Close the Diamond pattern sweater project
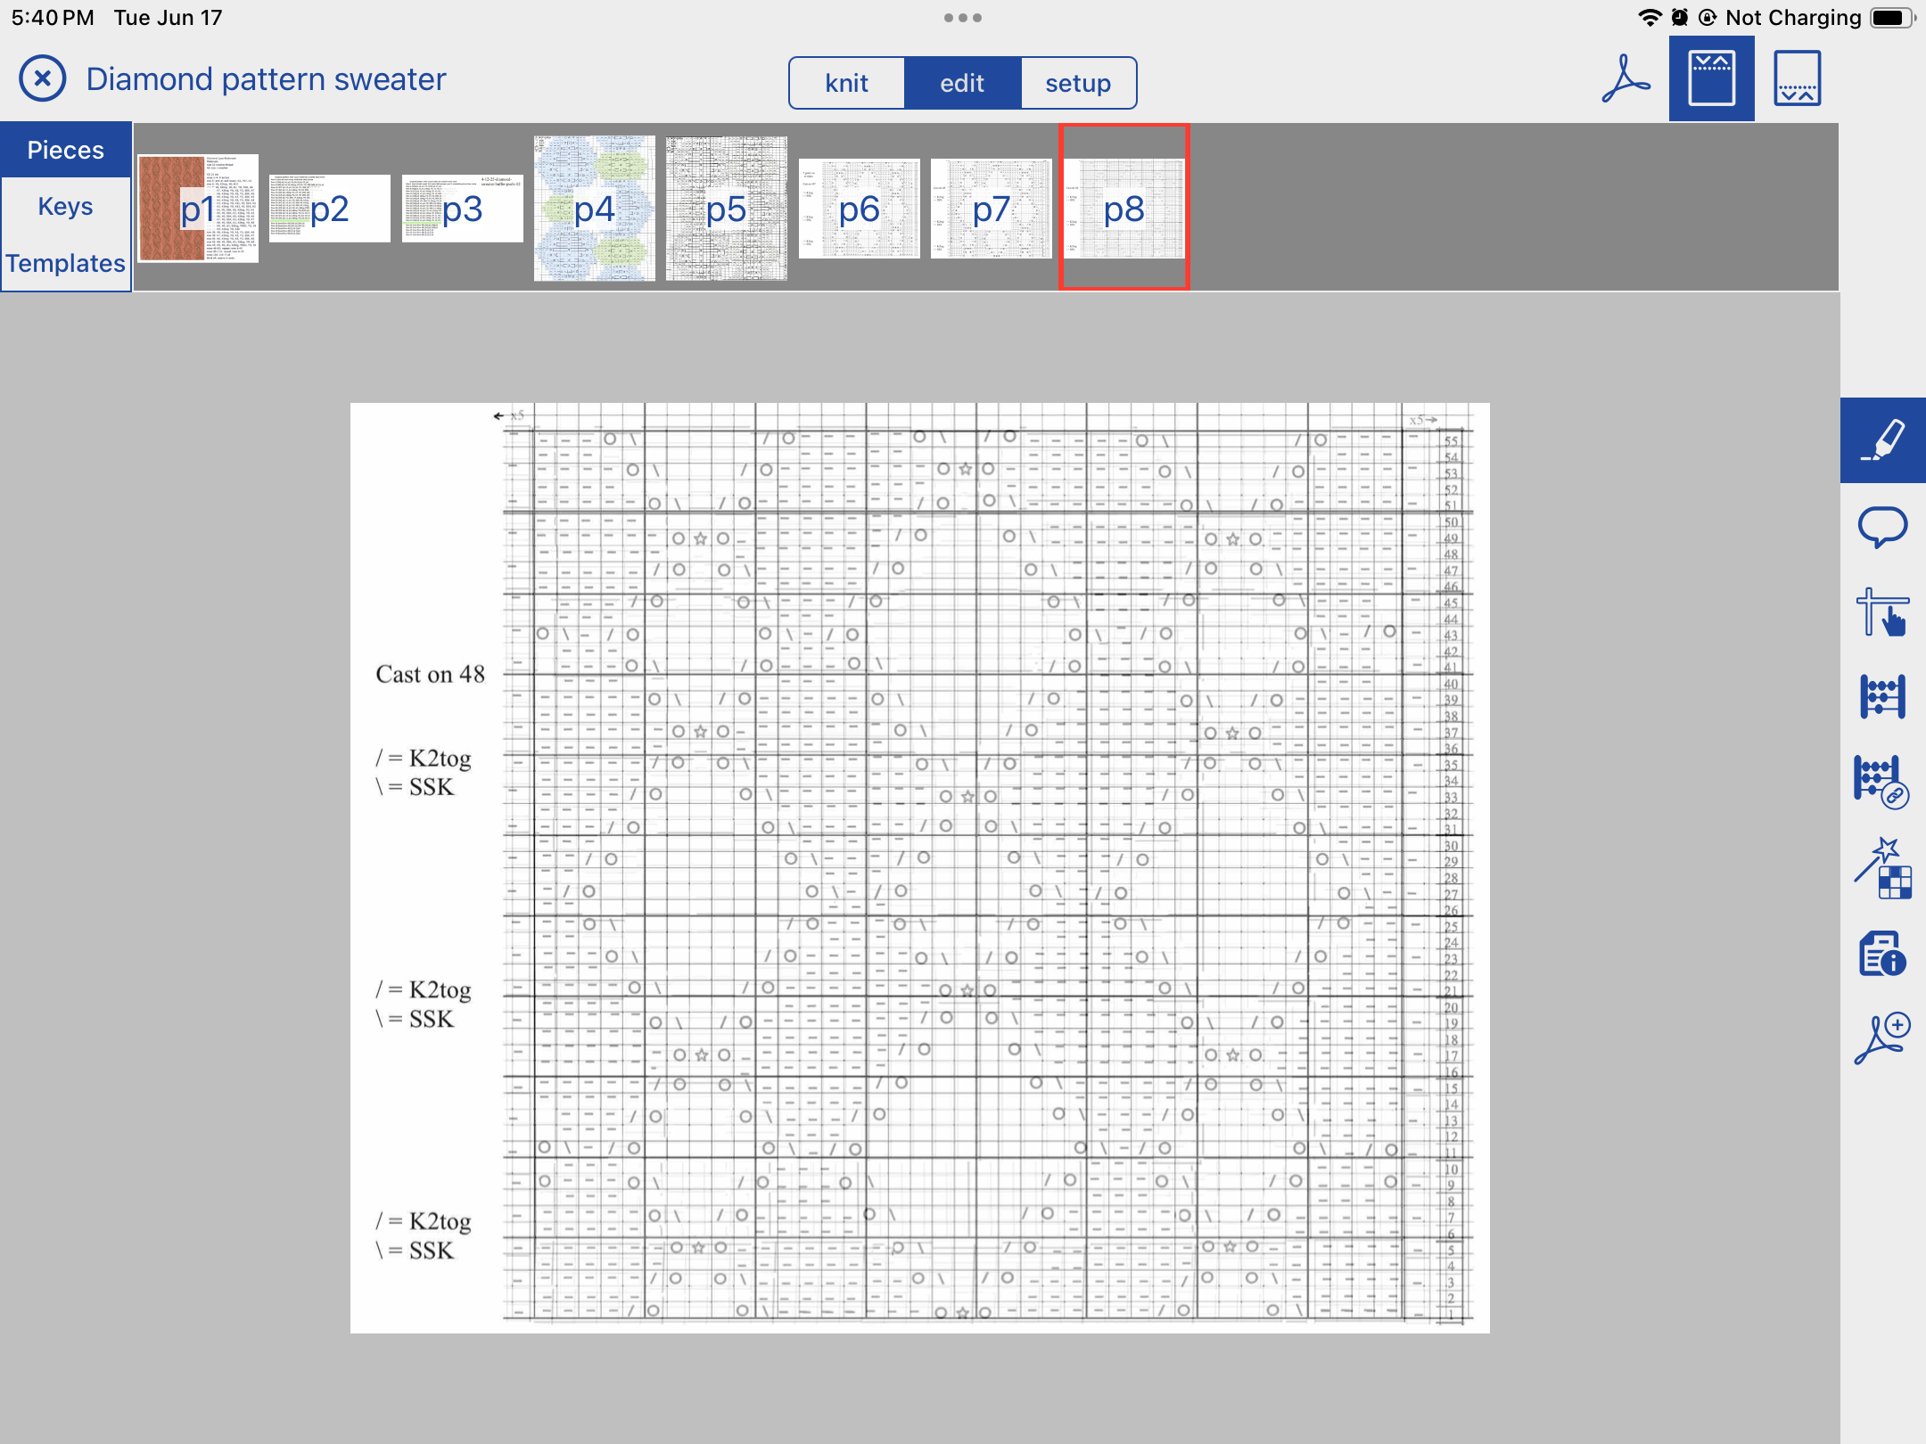 pos(42,79)
